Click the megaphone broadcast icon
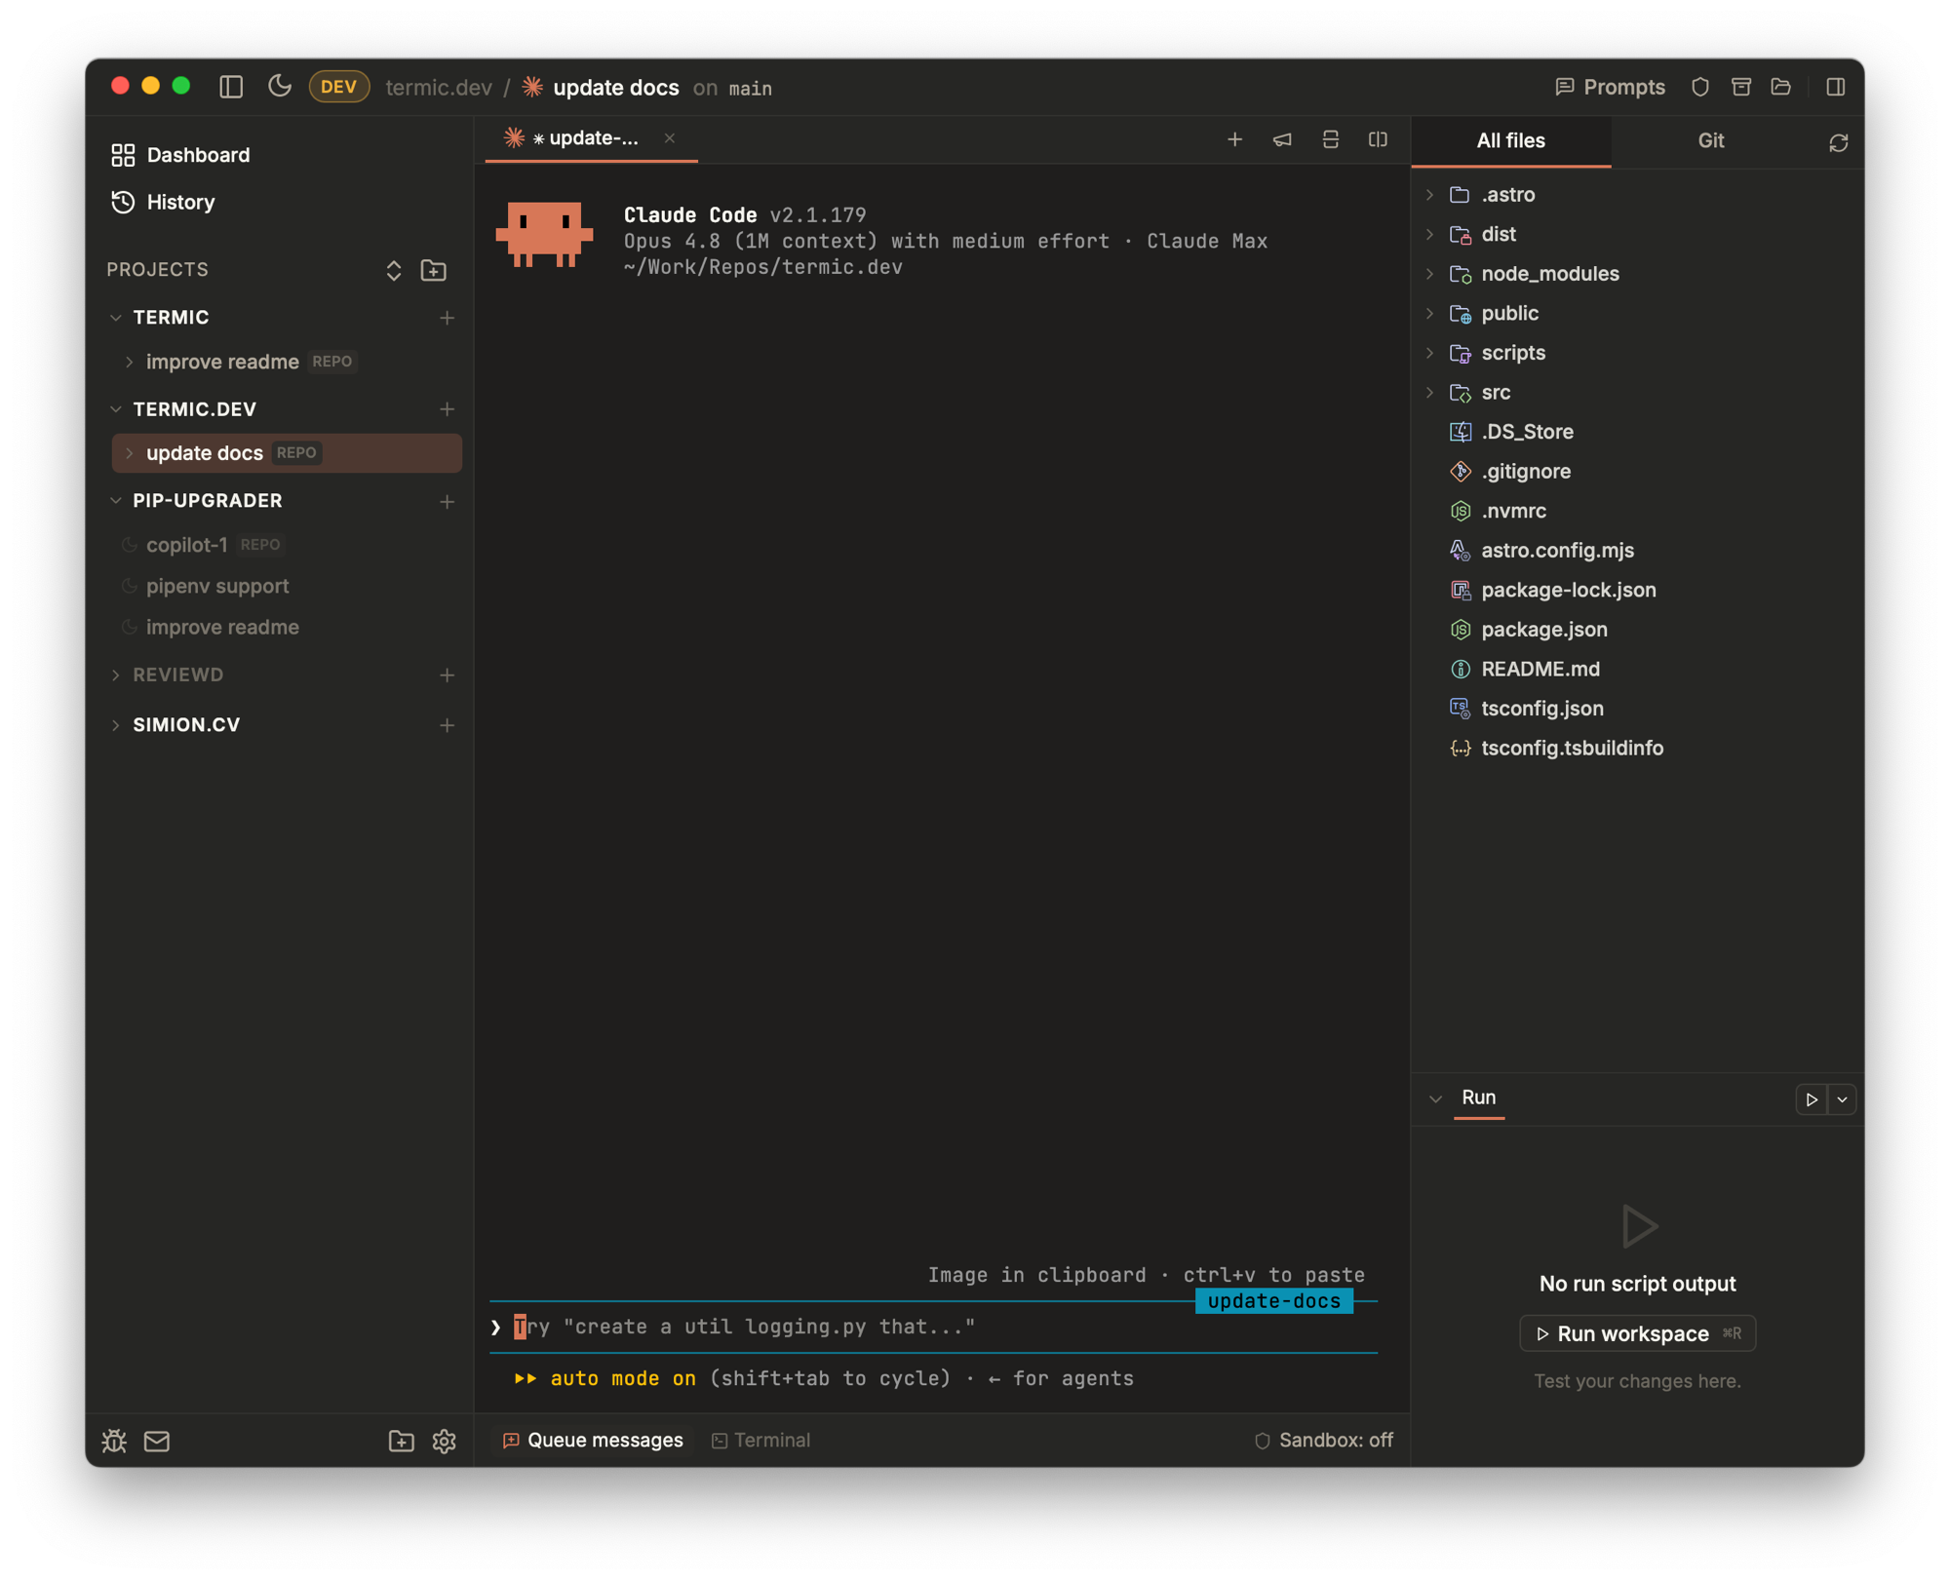Screen dimensions: 1950x1580 [1282, 139]
